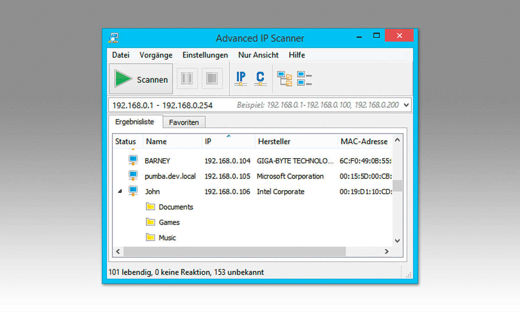Viewport: 520px width, 312px height.
Task: Click the app icon in title bar
Action: pyautogui.click(x=114, y=38)
